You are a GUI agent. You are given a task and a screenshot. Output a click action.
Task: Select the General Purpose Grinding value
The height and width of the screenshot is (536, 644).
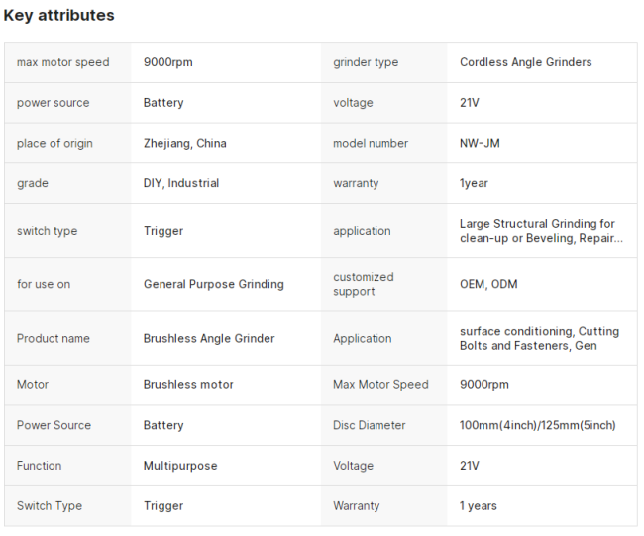coord(213,284)
